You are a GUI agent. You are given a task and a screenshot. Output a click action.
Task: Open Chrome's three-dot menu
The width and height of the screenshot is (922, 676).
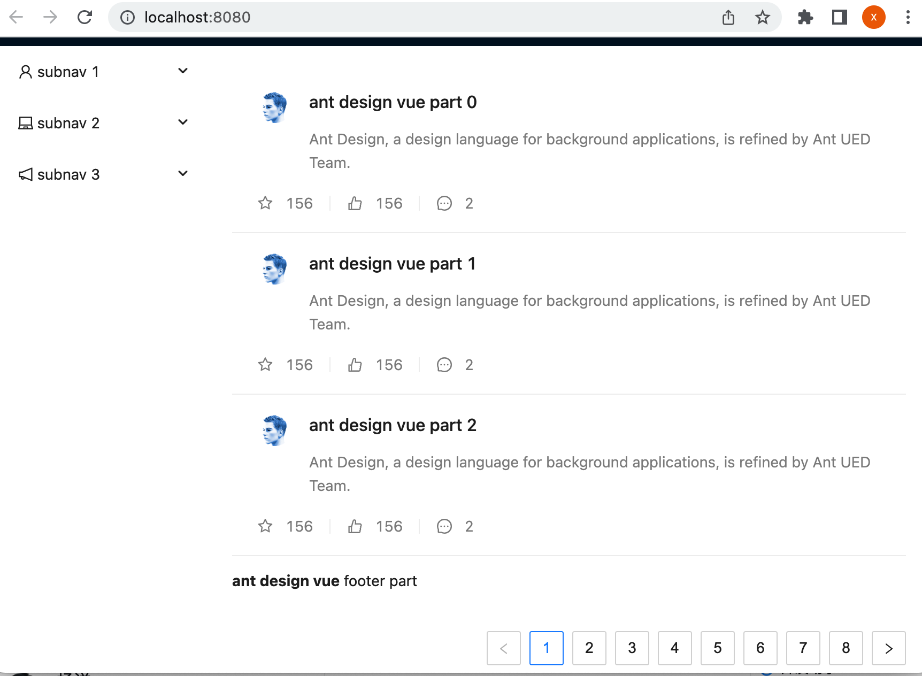pyautogui.click(x=908, y=17)
